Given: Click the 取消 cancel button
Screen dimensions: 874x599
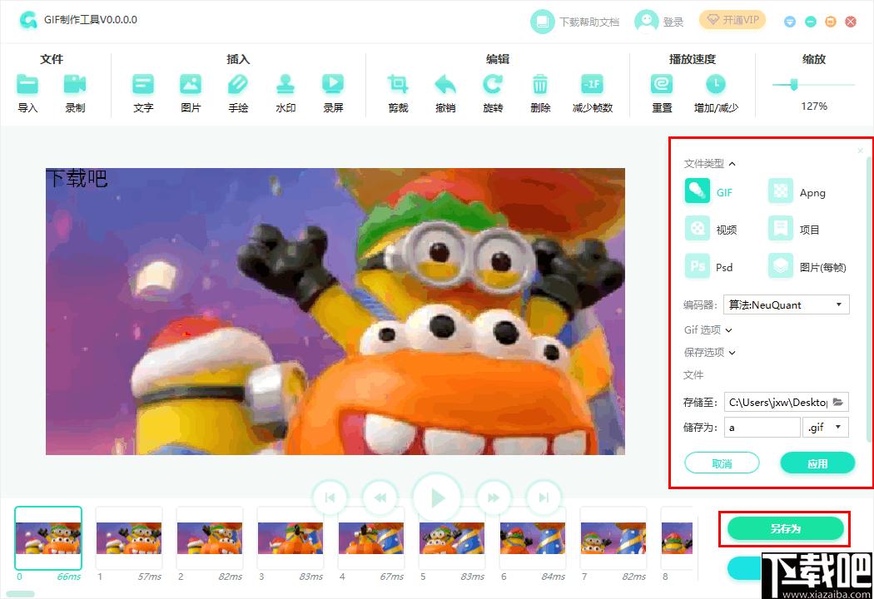Looking at the screenshot, I should click(x=722, y=463).
